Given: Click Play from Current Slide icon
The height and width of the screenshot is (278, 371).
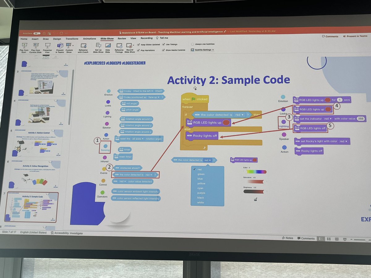Looking at the screenshot, I should 36,45.
